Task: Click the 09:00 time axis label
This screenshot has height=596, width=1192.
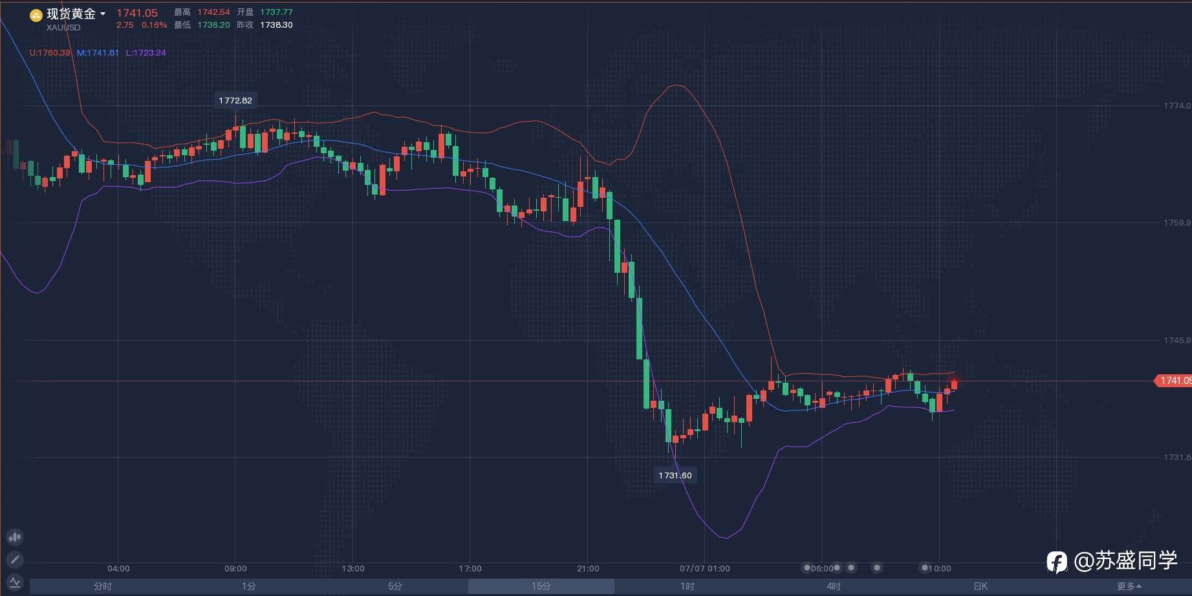Action: (x=235, y=569)
